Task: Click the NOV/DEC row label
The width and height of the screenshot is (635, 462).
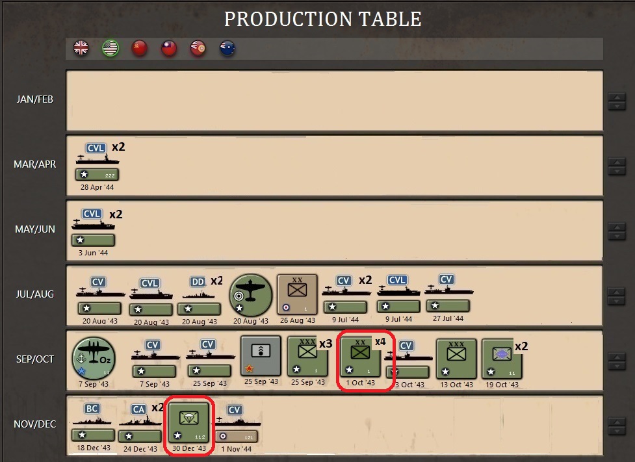Action: [x=35, y=424]
